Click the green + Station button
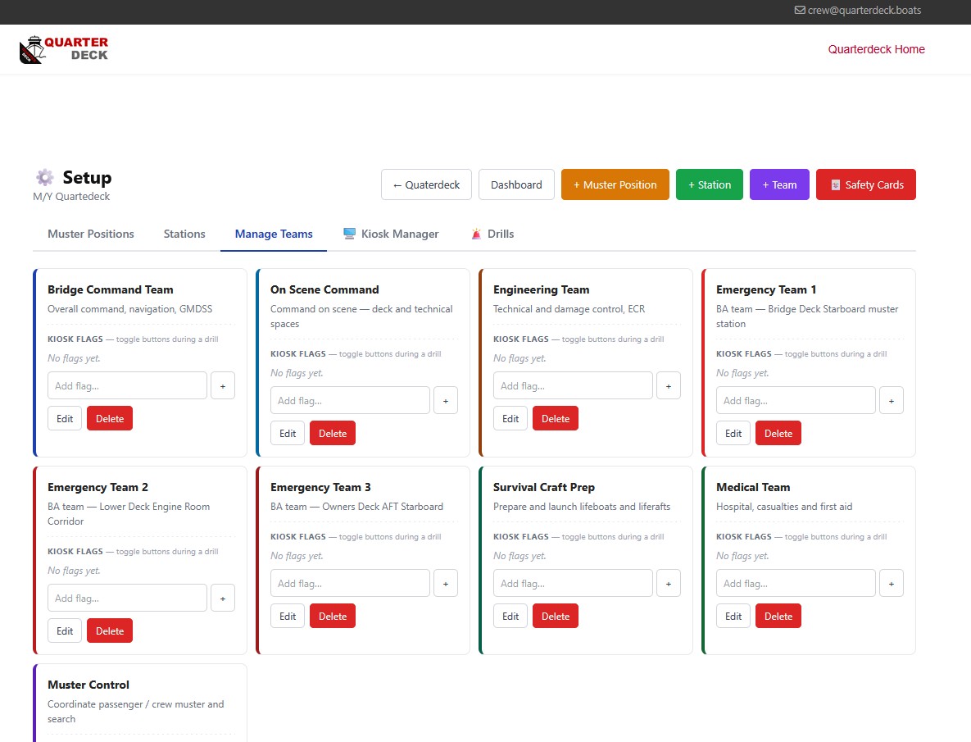 (x=710, y=184)
